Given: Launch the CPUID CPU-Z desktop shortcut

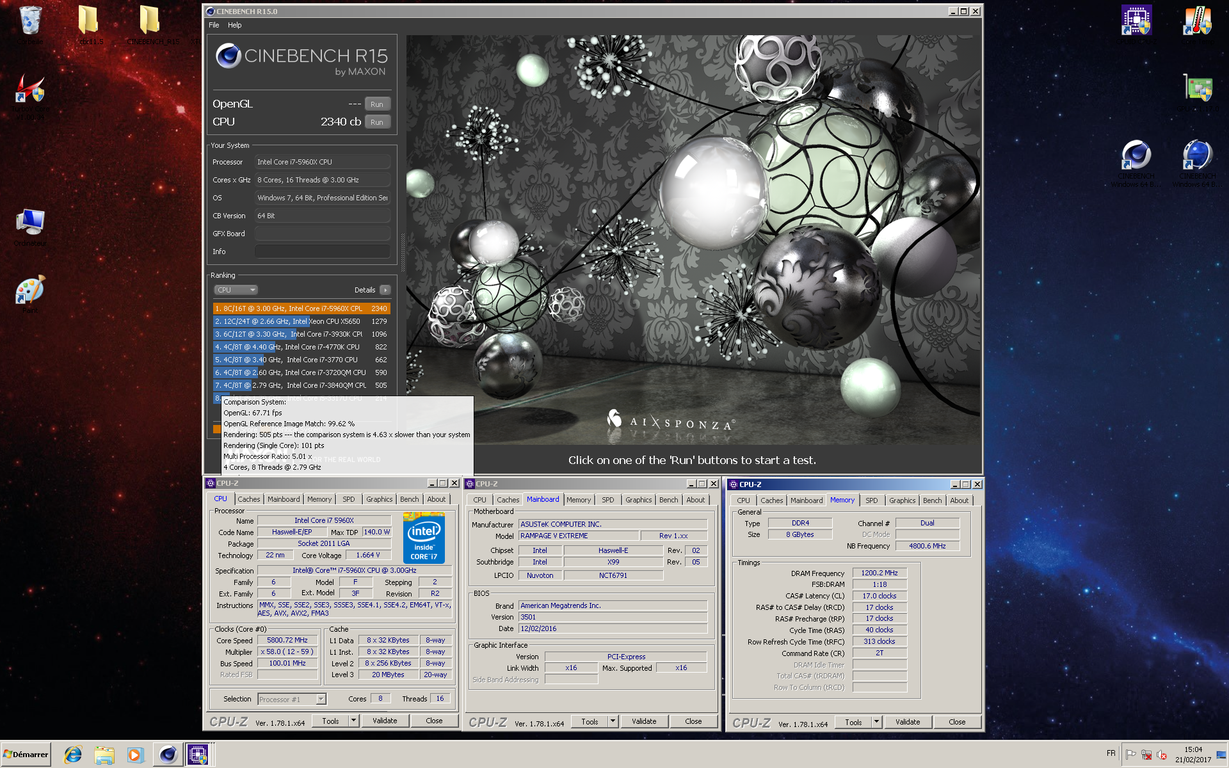Looking at the screenshot, I should click(x=1136, y=26).
